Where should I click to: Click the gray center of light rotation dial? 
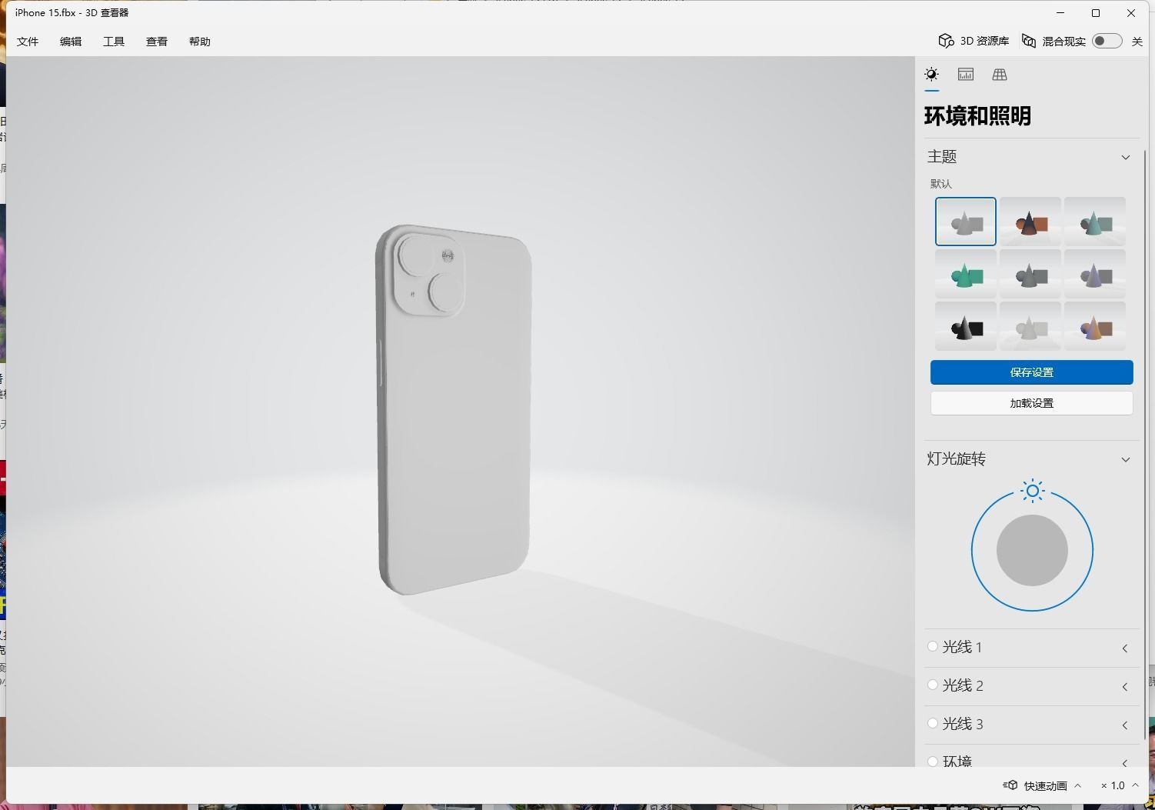(x=1032, y=551)
